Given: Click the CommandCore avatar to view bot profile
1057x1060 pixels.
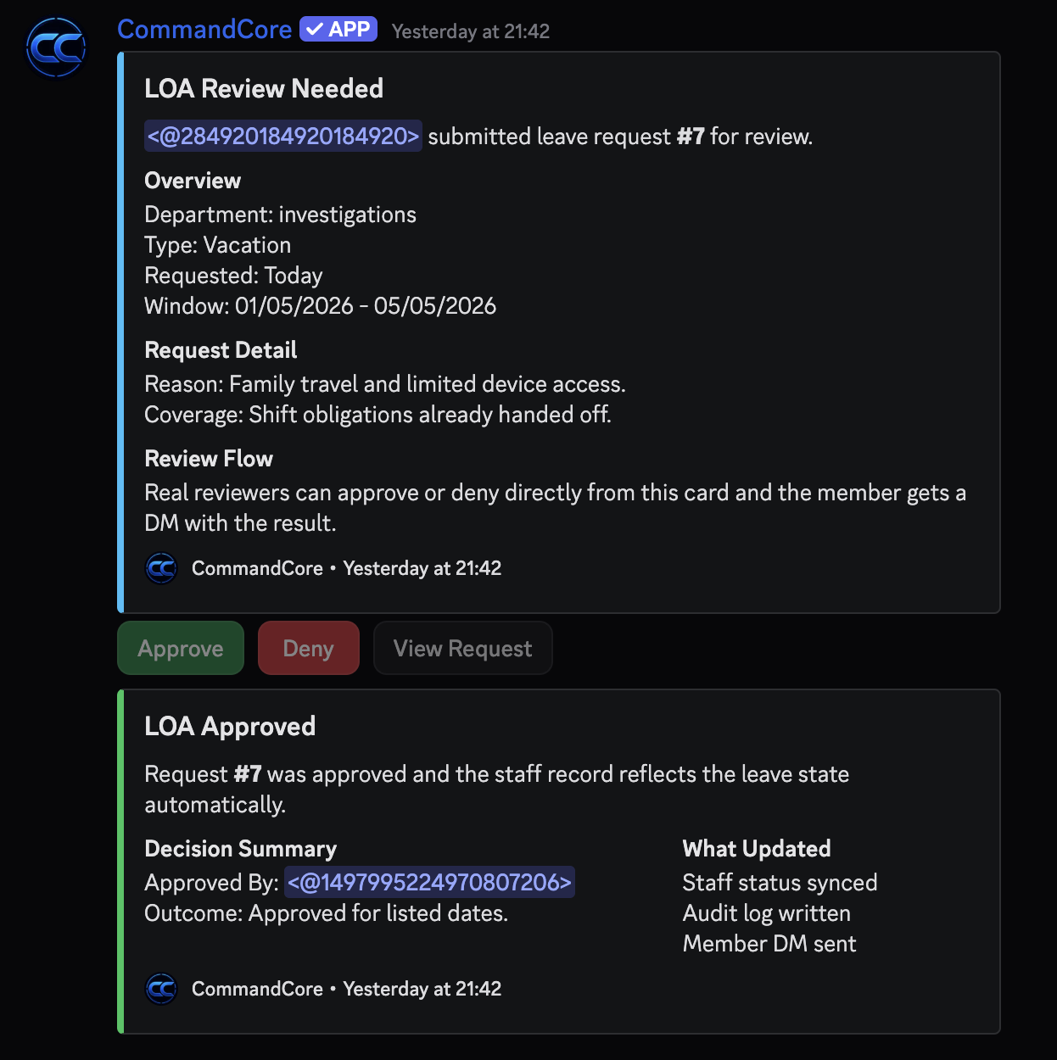Looking at the screenshot, I should point(55,47).
